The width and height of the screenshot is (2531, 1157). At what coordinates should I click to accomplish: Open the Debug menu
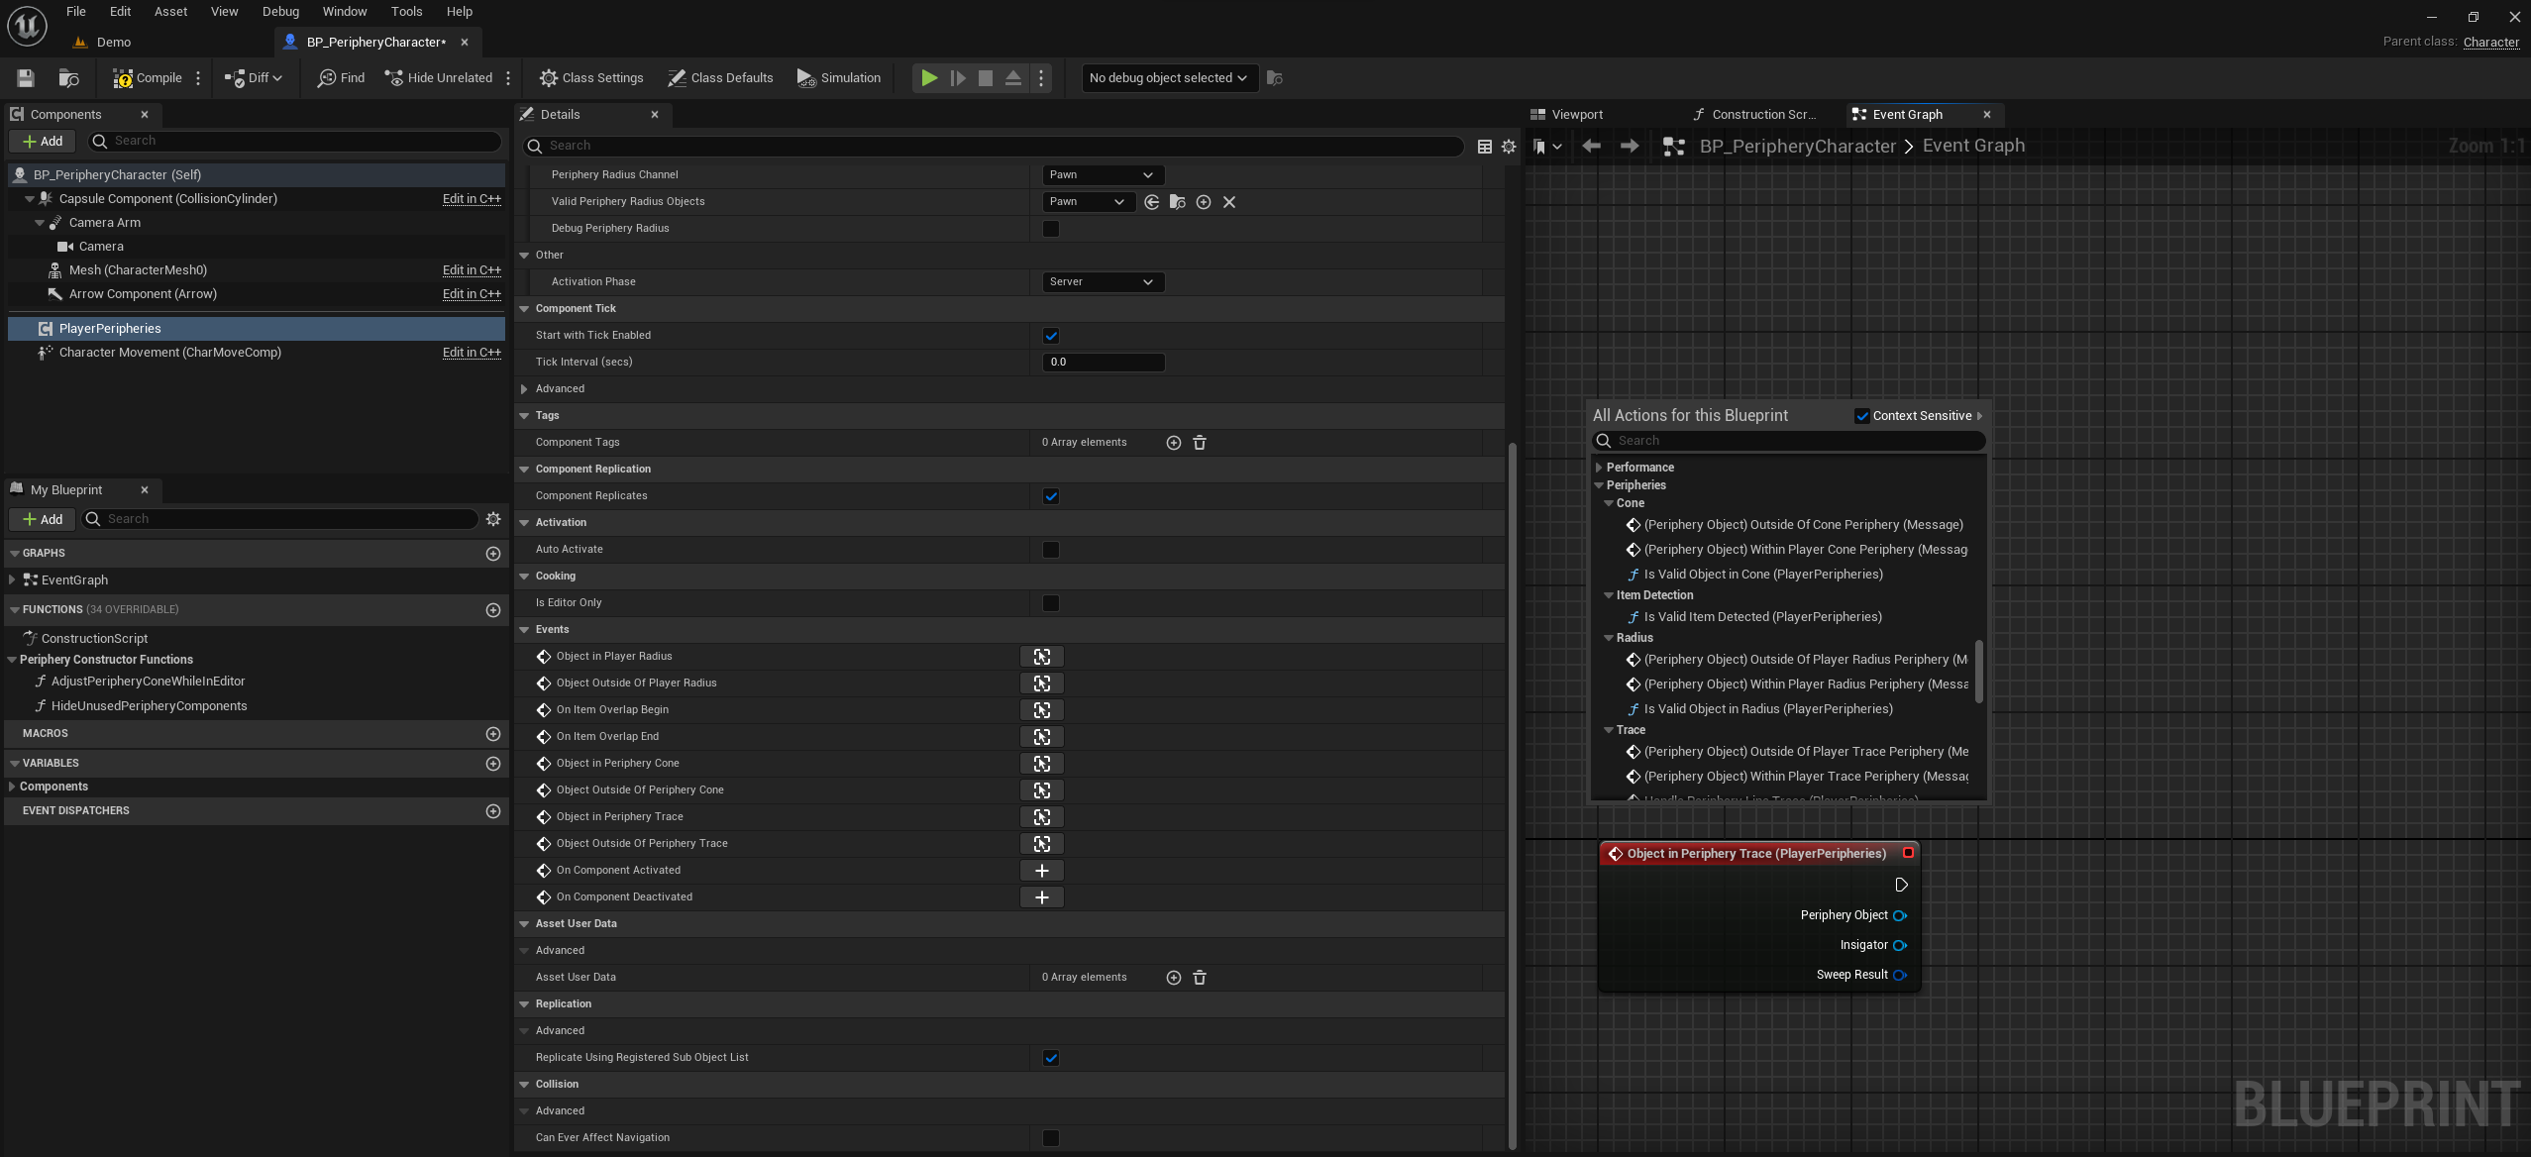280,12
